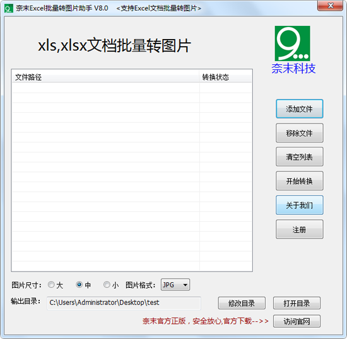Clear the list with 清空列表
347x339 pixels.
300,157
